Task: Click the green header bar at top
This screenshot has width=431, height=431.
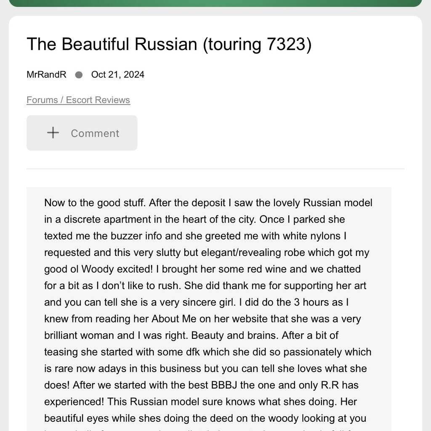Action: click(x=215, y=3)
